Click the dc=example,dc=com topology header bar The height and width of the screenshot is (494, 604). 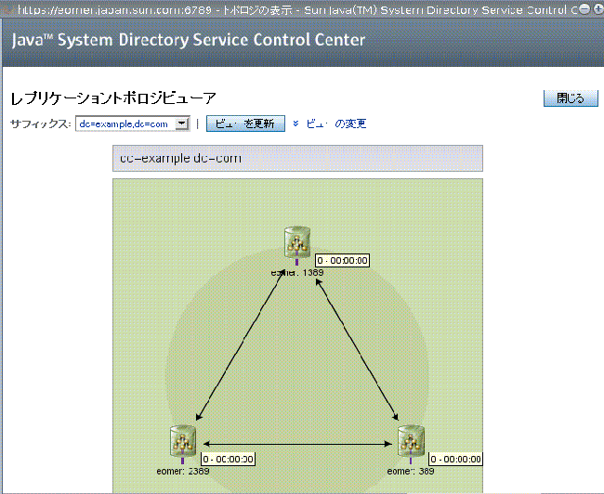297,158
